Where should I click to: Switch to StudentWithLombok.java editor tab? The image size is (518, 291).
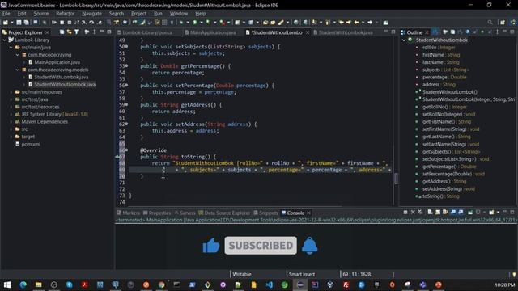[x=343, y=32]
